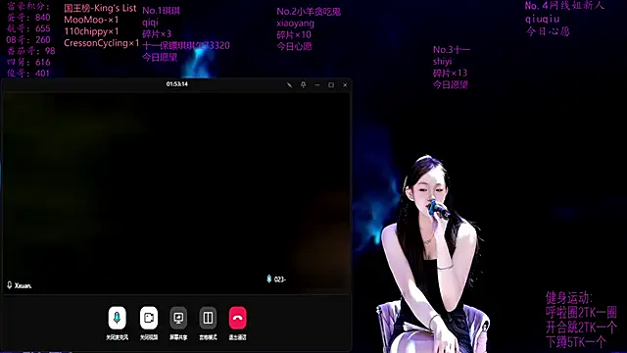Viewport: 627px width, 353px height.
Task: Click the MooMoo-×1 entry
Action: click(x=91, y=20)
